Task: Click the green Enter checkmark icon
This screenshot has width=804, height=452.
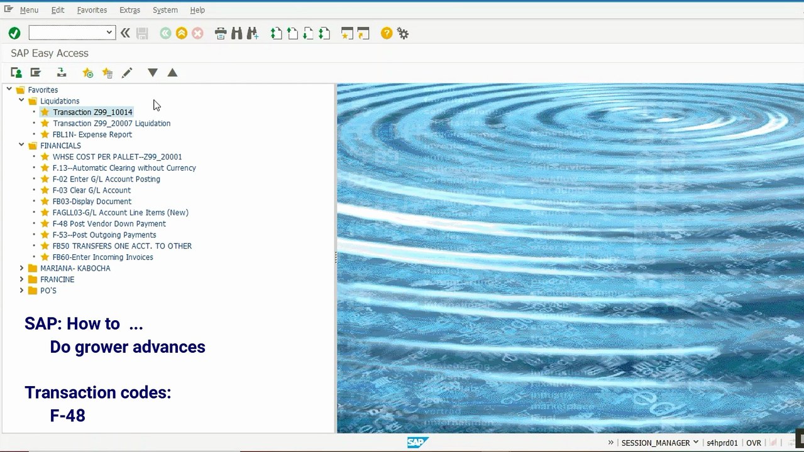Action: pos(14,33)
